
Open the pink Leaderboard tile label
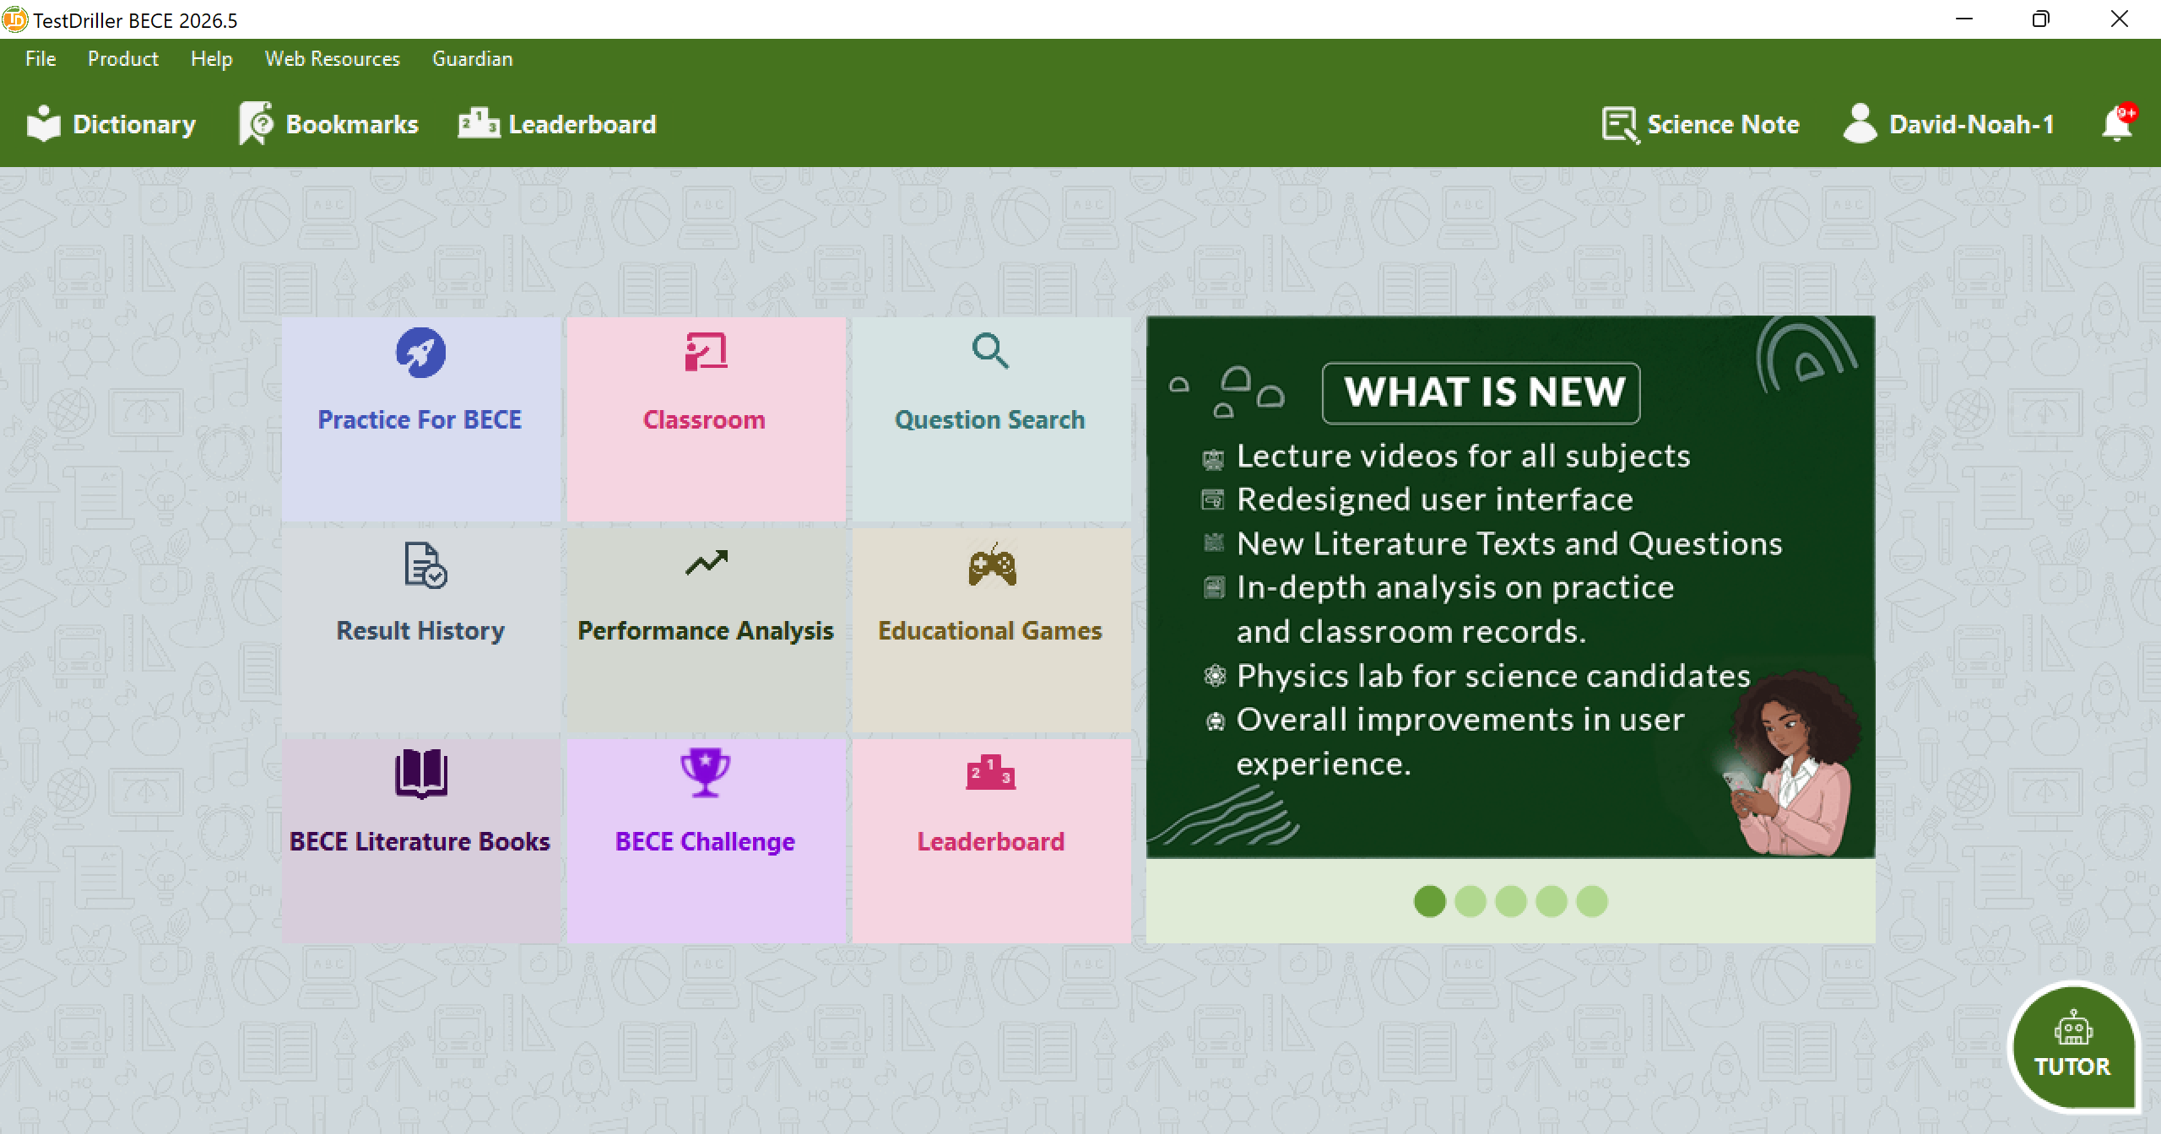tap(991, 841)
